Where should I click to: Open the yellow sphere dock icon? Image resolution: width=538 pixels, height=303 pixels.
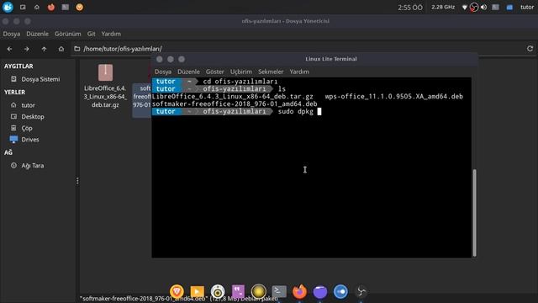[x=259, y=291]
